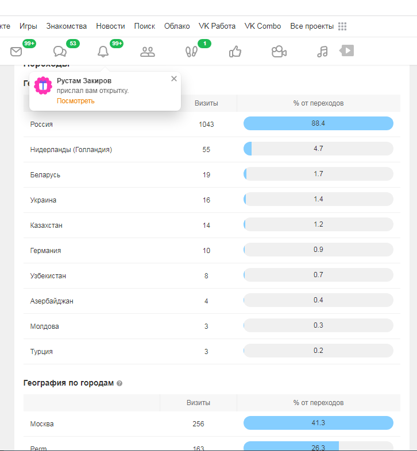Click help icon beside География по городам
Image resolution: width=417 pixels, height=451 pixels.
pyautogui.click(x=119, y=383)
